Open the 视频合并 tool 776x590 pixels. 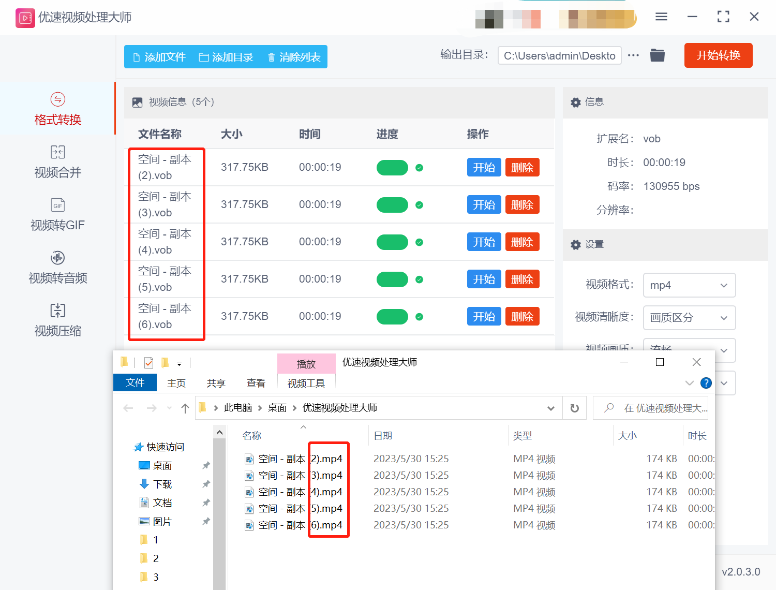pos(57,162)
